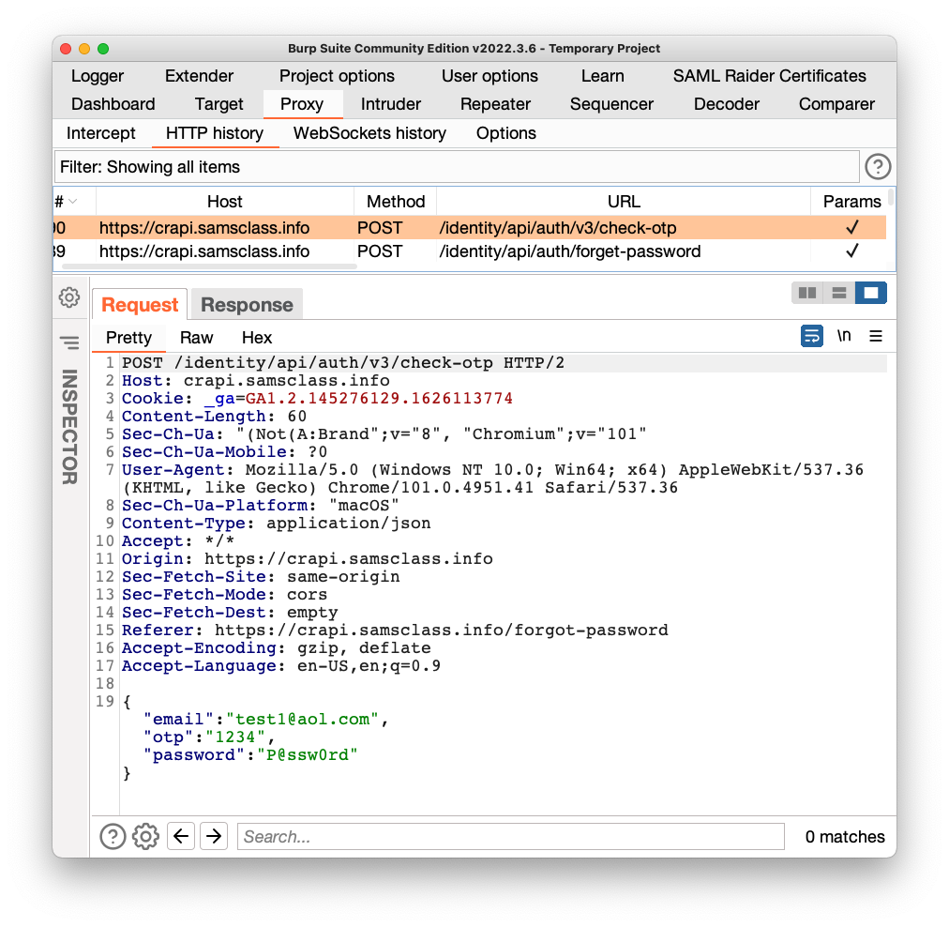Switch to top-bottom layout view icon
The height and width of the screenshot is (927, 949).
[x=839, y=293]
